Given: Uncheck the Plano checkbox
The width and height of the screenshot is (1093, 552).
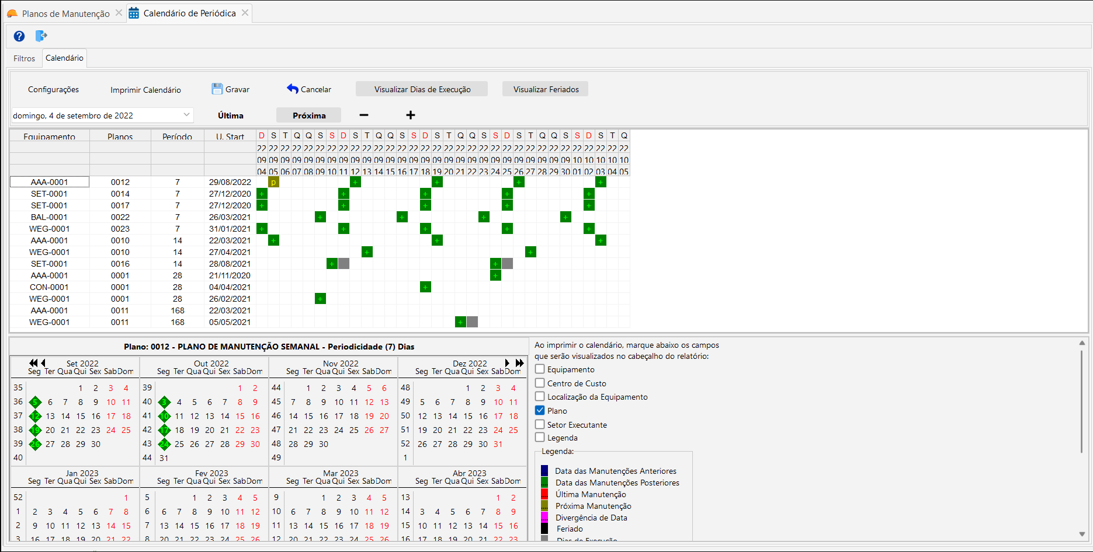Looking at the screenshot, I should pyautogui.click(x=540, y=410).
